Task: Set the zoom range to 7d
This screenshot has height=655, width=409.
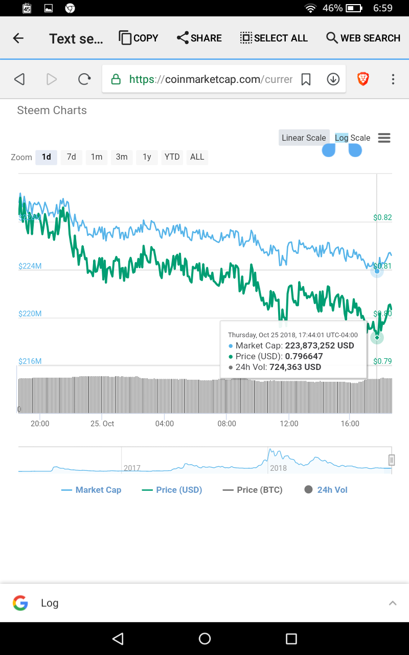Action: coord(71,157)
